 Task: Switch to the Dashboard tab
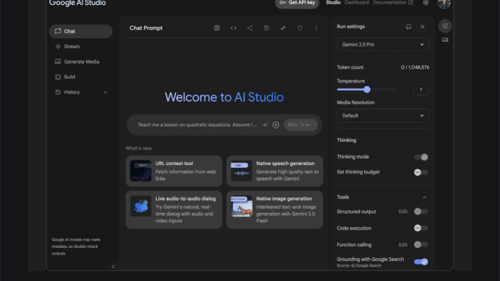(x=356, y=2)
